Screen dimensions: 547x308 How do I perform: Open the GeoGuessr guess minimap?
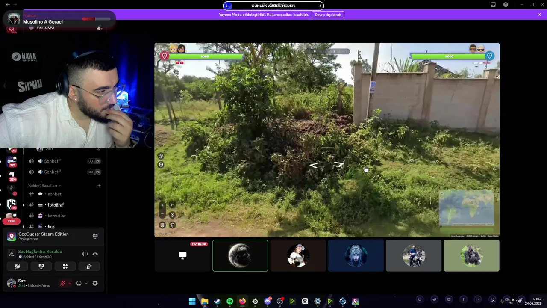coord(466,208)
